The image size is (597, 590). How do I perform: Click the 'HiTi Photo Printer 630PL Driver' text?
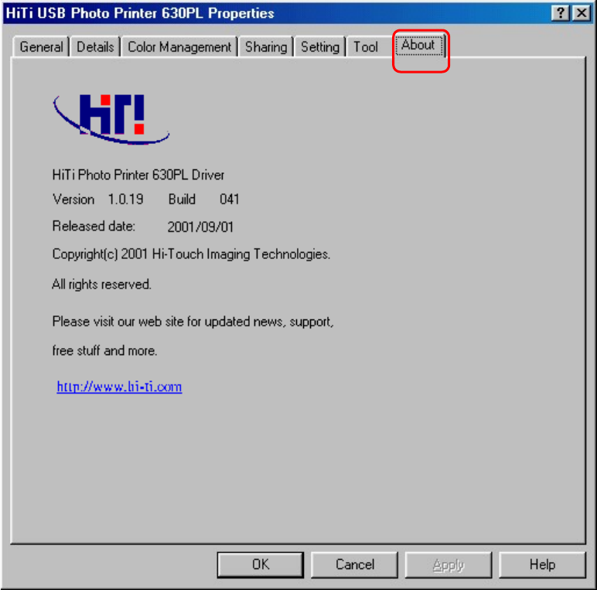(138, 175)
